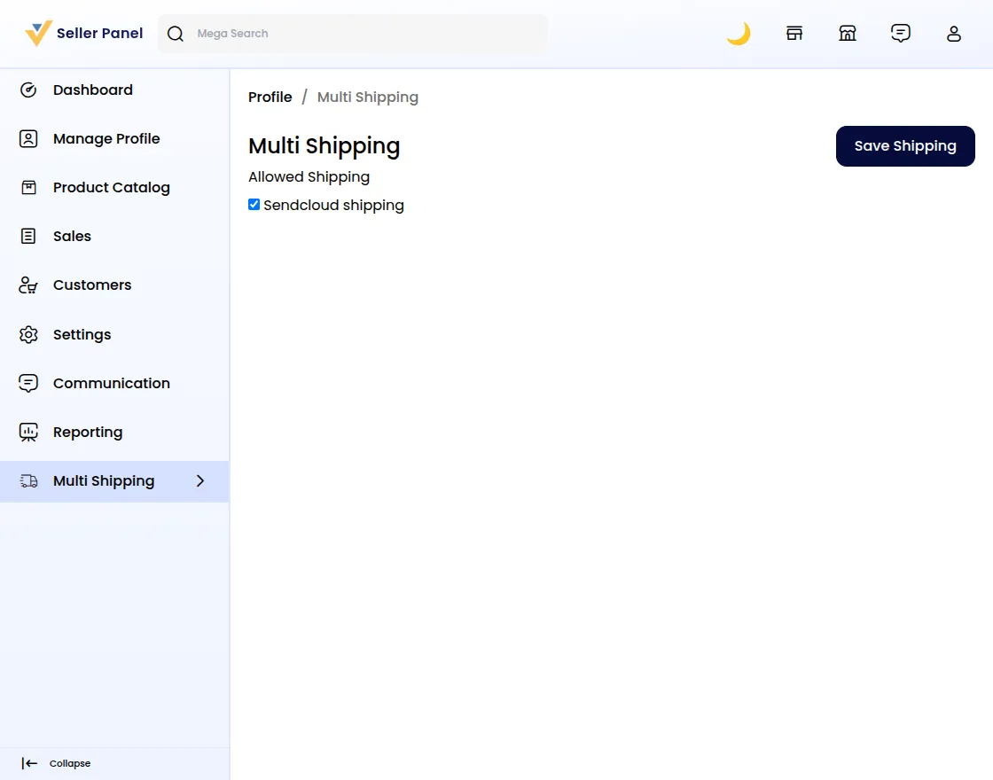Click the Seller Panel title text
This screenshot has height=780, width=993.
(100, 33)
